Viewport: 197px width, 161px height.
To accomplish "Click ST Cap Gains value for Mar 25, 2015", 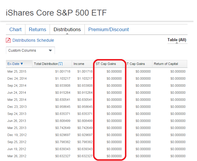I will pyautogui.click(x=114, y=71).
